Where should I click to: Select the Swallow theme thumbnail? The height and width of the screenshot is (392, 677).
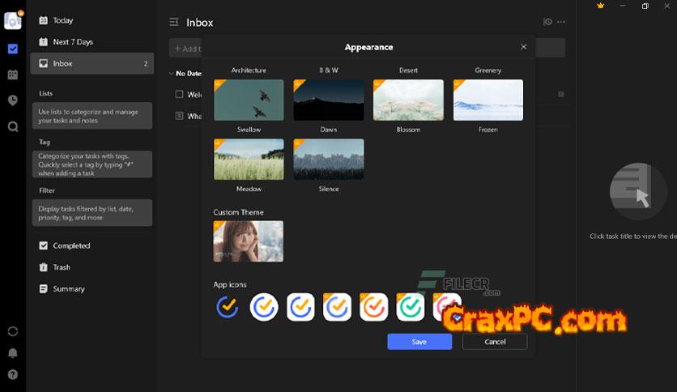click(249, 100)
